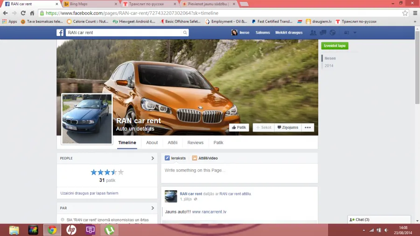Open the Chrome menu icon
The width and height of the screenshot is (420, 236).
415,13
